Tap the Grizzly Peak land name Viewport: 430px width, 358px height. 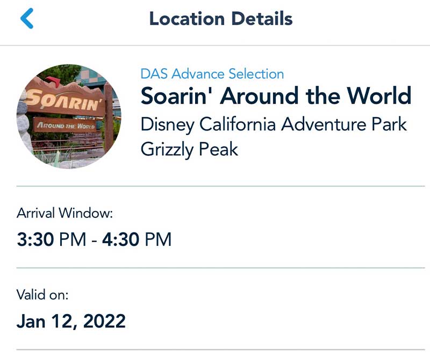[x=189, y=149]
